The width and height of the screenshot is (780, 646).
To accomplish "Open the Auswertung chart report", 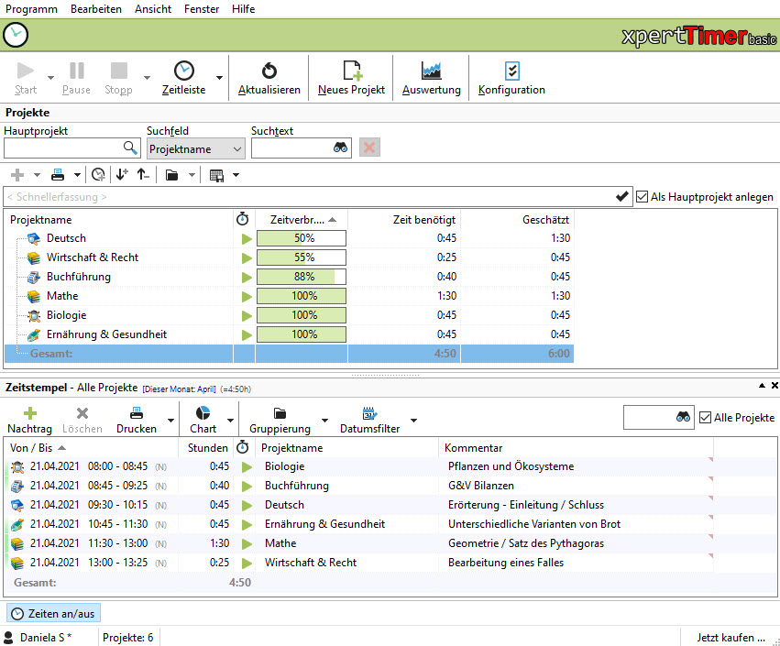I will [432, 78].
